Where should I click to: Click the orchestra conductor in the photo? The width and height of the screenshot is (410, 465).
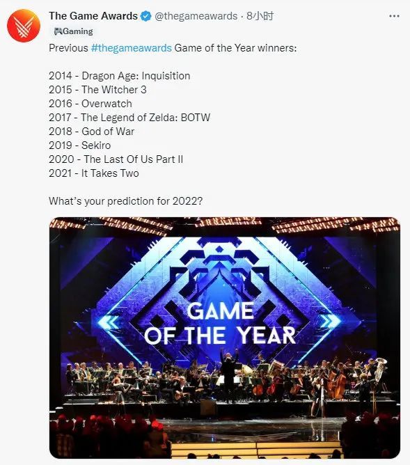228,375
